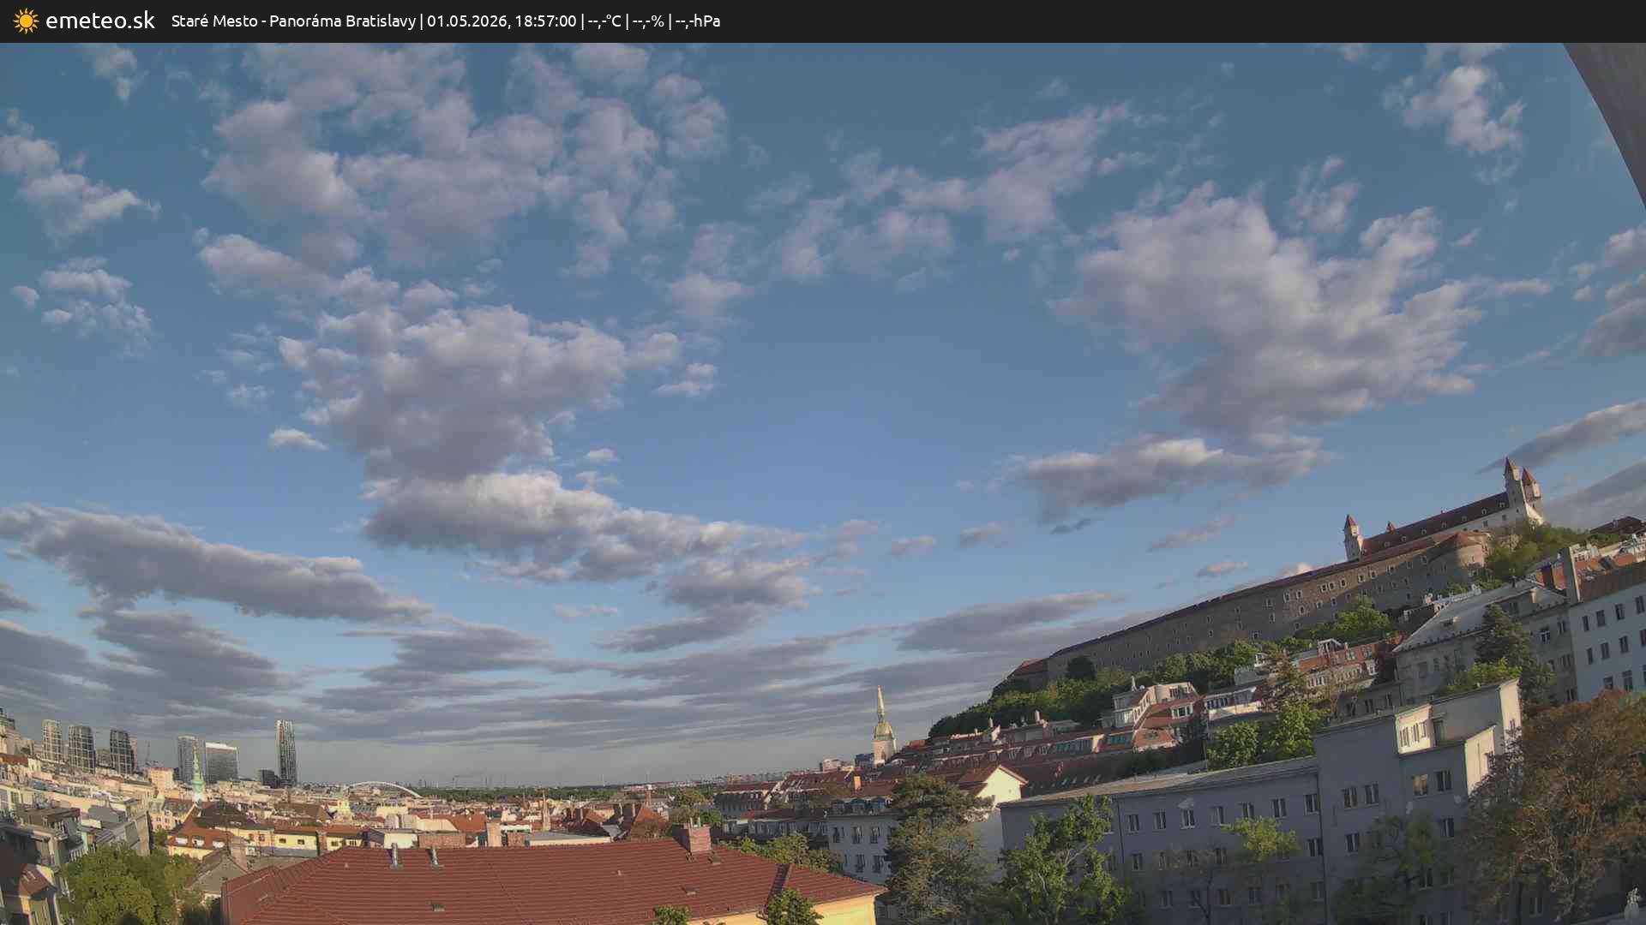Click the temperature reading '--,-°C'
Screen dimensions: 1646x925
(604, 21)
